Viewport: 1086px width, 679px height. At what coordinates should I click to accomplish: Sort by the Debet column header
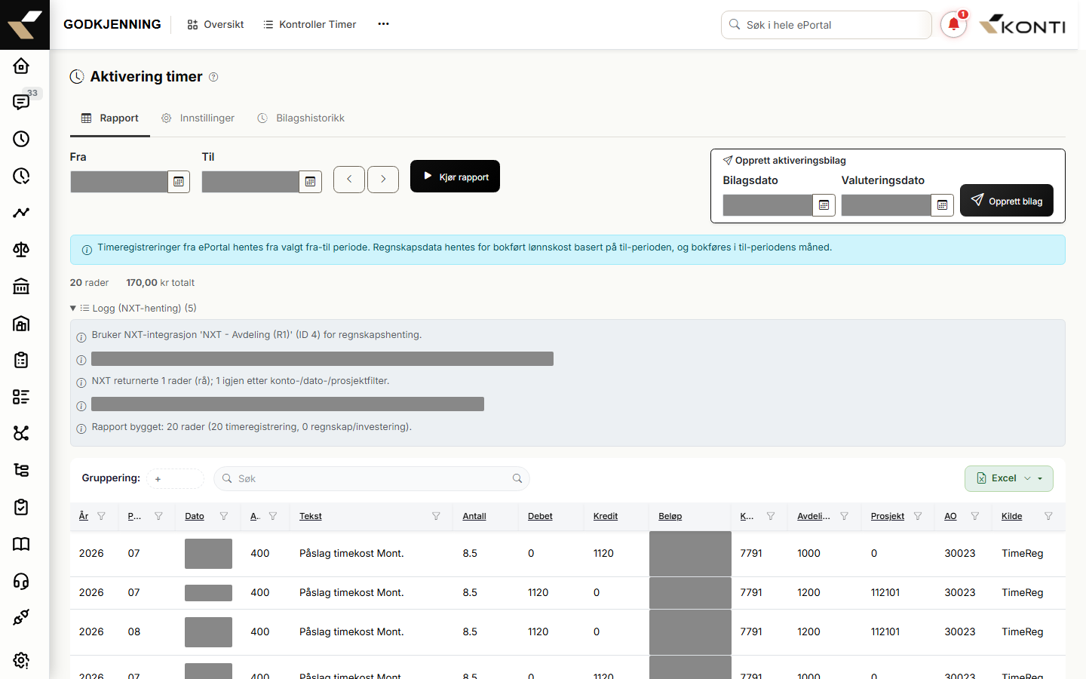point(540,516)
